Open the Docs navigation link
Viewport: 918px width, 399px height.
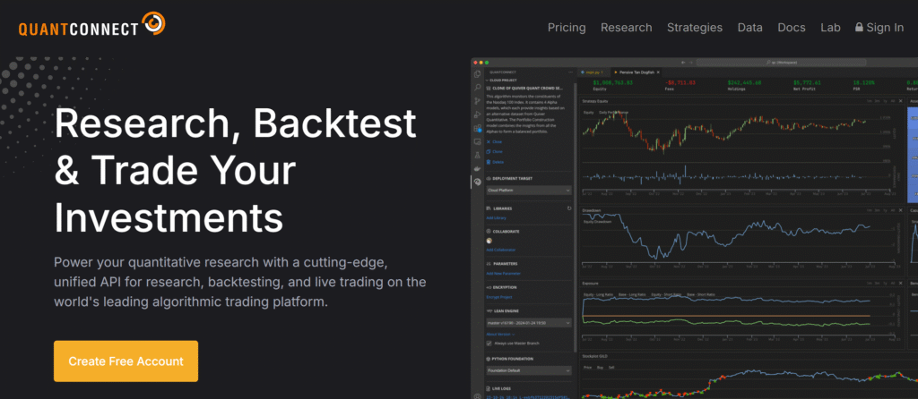tap(792, 28)
